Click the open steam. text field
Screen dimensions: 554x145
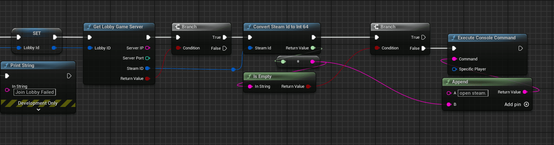[473, 93]
